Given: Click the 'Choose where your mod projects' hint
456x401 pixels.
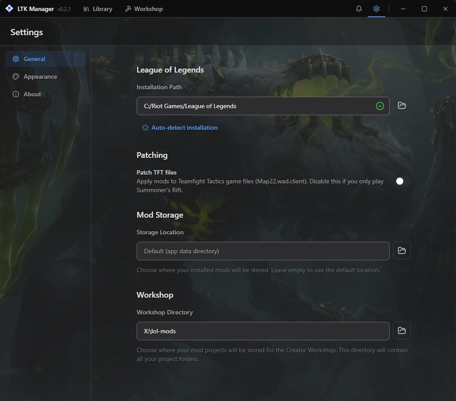Looking at the screenshot, I should point(272,354).
